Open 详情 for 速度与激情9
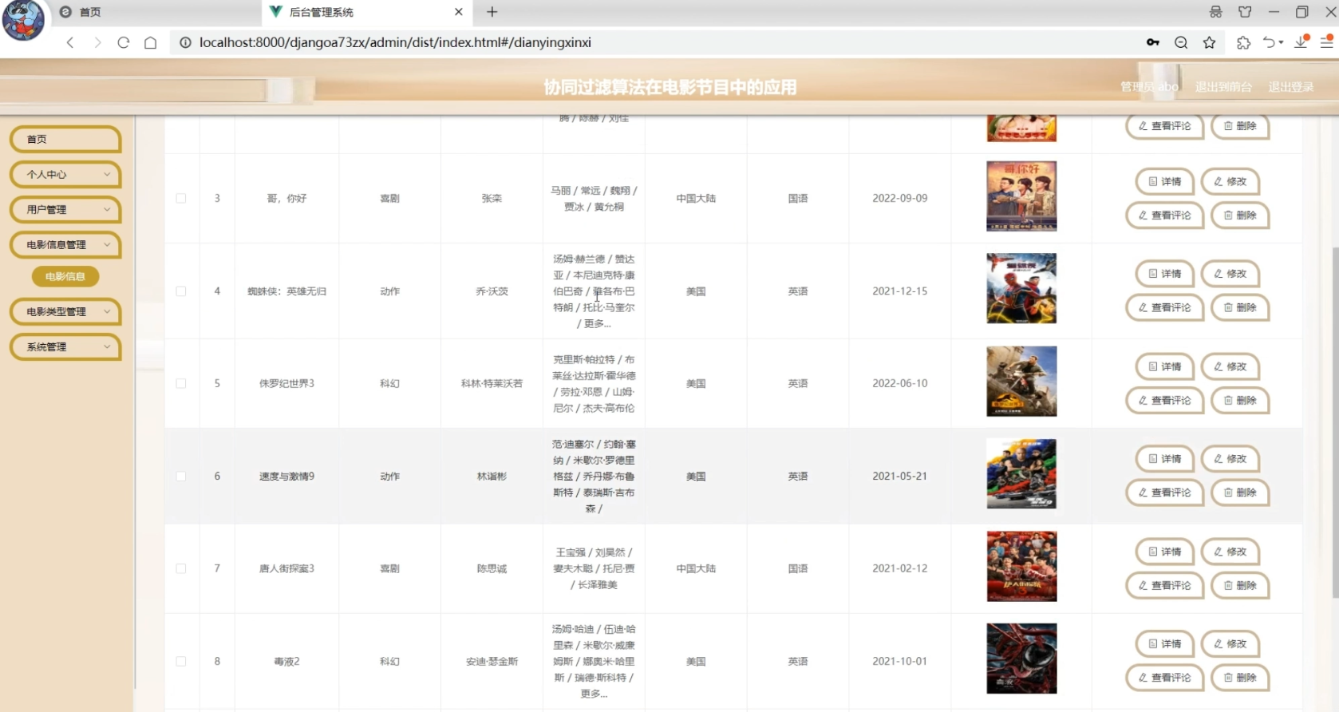Viewport: 1339px width, 712px height. tap(1165, 458)
